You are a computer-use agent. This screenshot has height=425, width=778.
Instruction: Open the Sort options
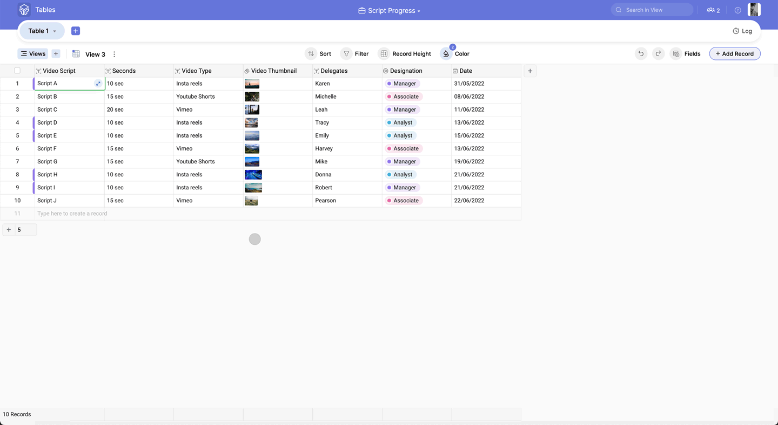[x=318, y=53]
